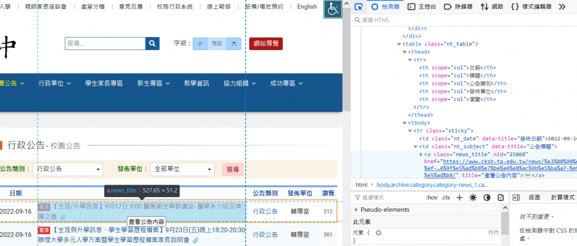The image size is (577, 246).
Task: Collapse the thead's tr node
Action: (410, 60)
